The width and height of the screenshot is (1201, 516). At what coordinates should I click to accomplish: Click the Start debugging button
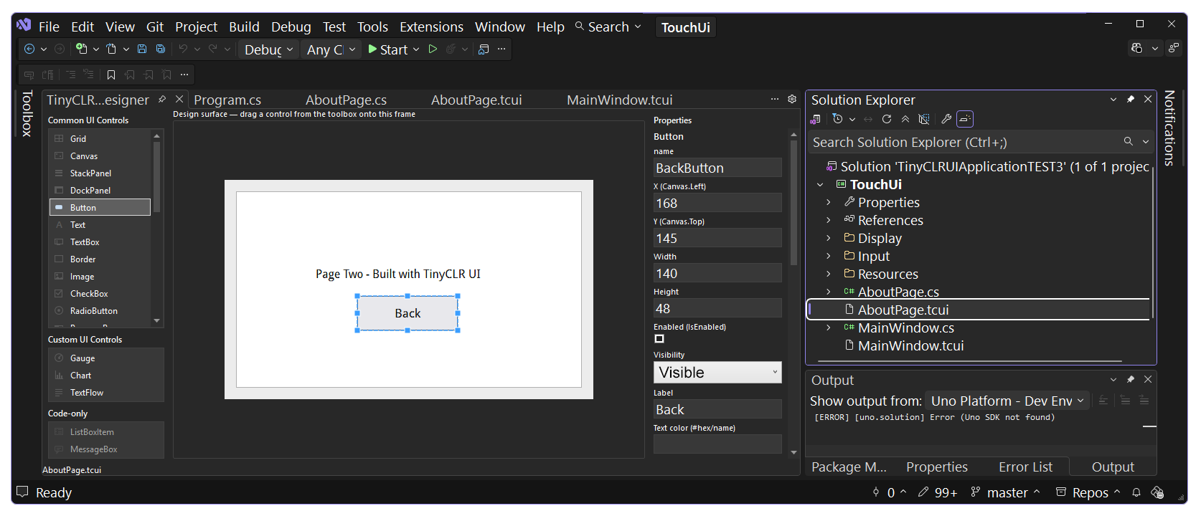pos(388,49)
